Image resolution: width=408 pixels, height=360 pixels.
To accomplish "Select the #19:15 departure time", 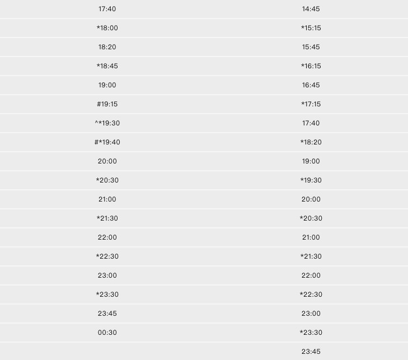I will [x=107, y=104].
